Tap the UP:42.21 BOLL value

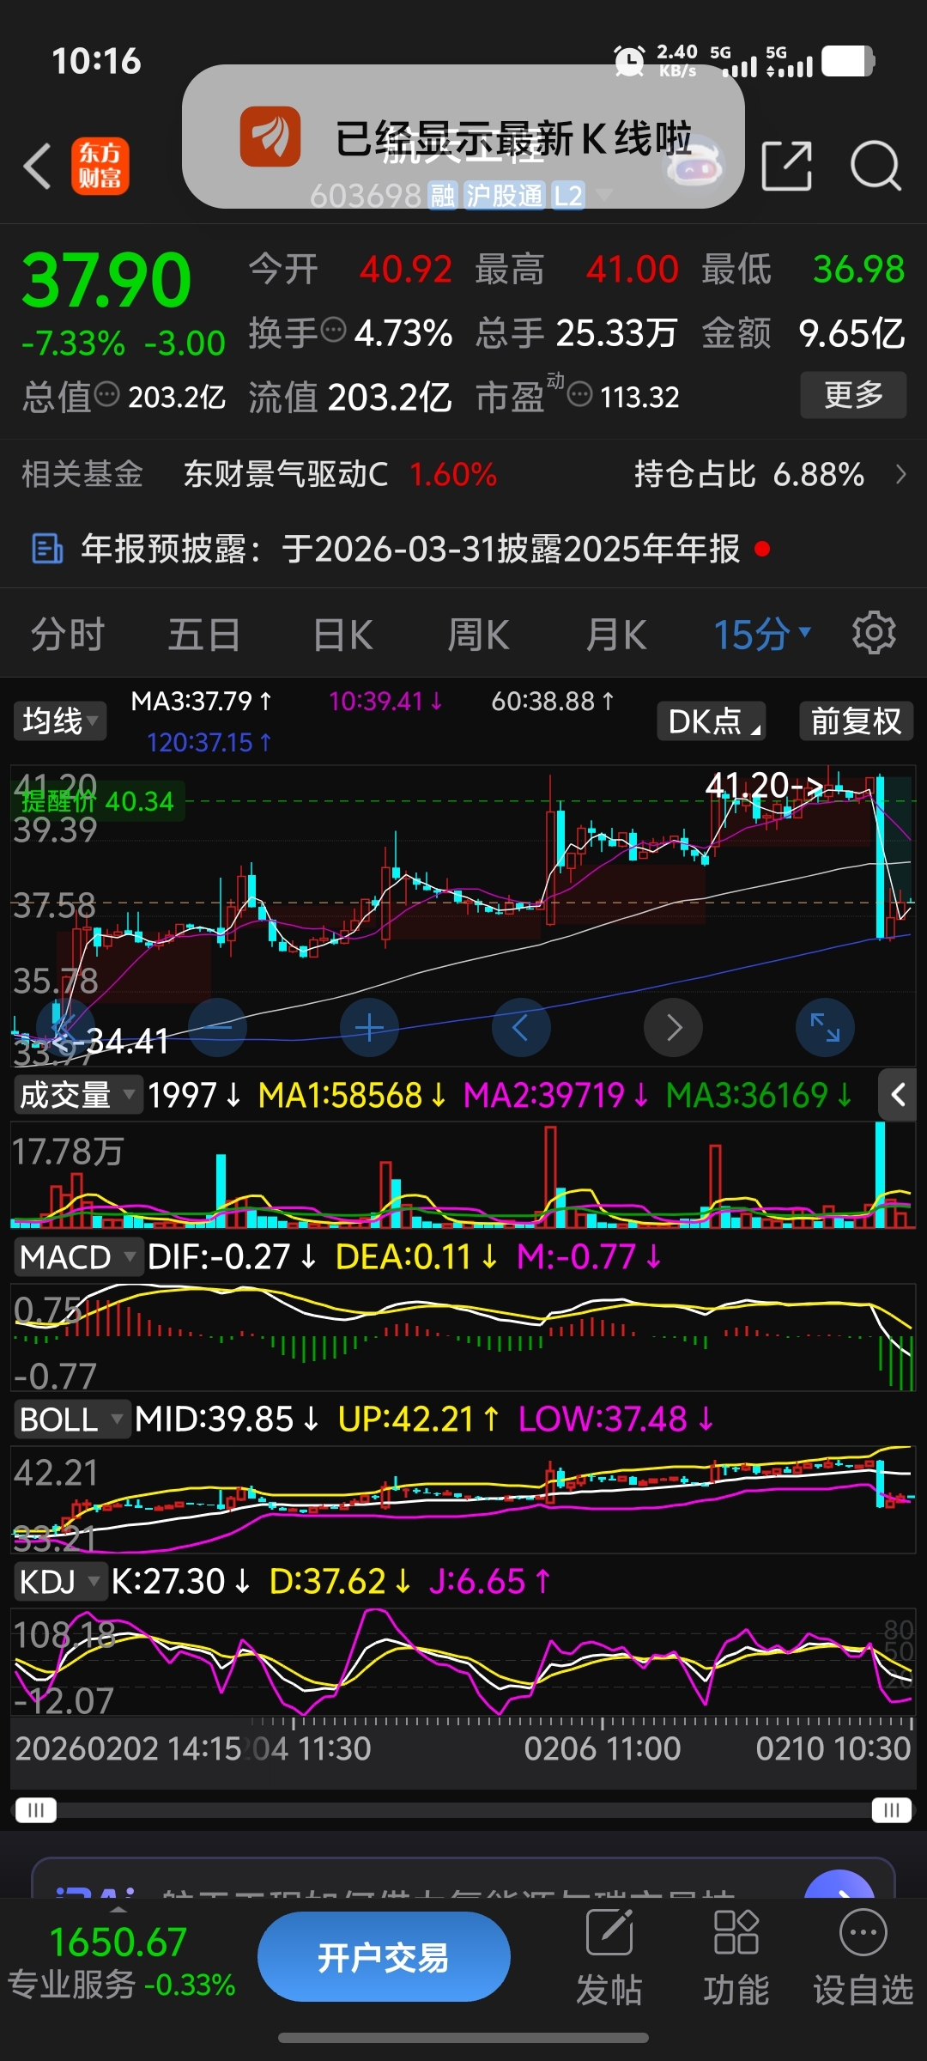point(418,1420)
